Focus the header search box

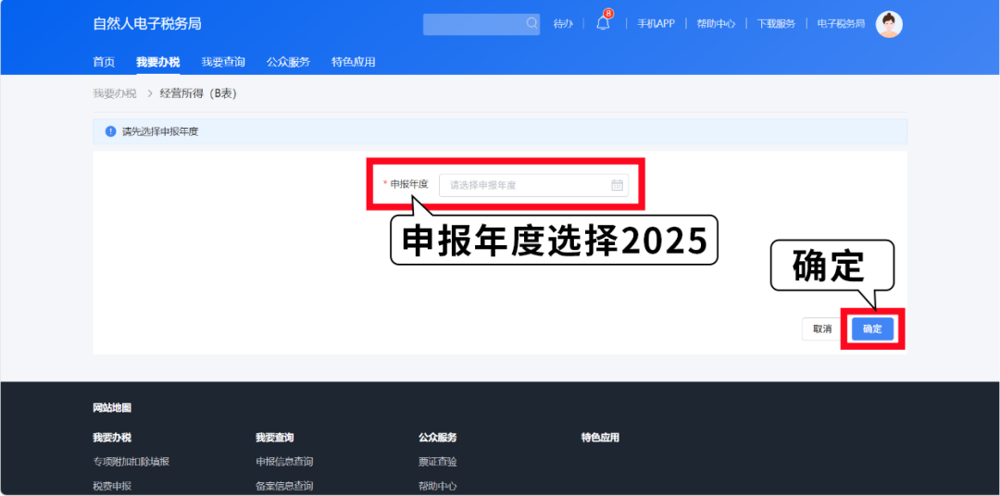click(x=481, y=24)
